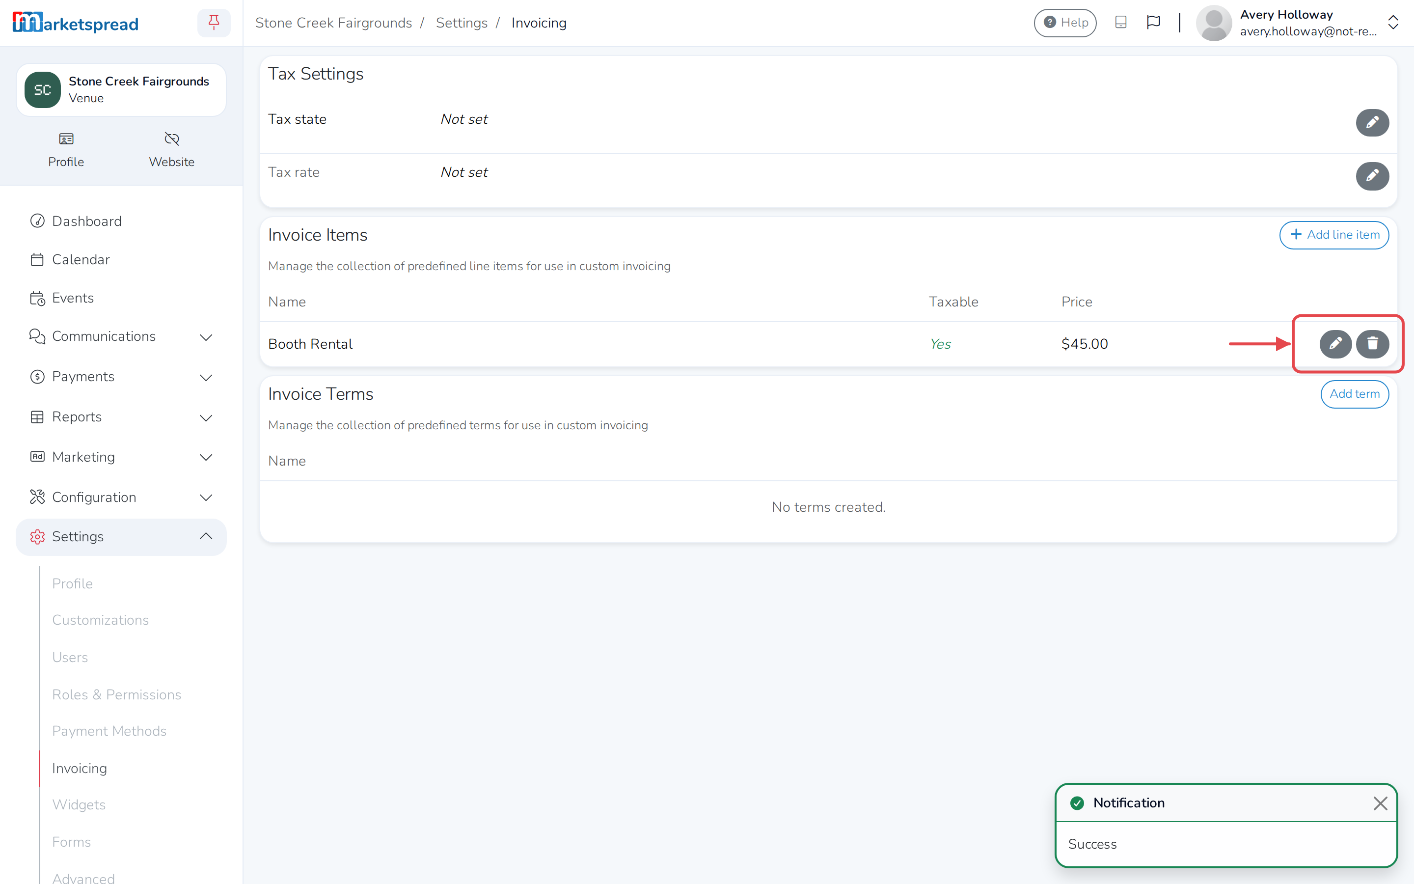Click the Booth Rental item name
1414x884 pixels.
click(x=310, y=344)
